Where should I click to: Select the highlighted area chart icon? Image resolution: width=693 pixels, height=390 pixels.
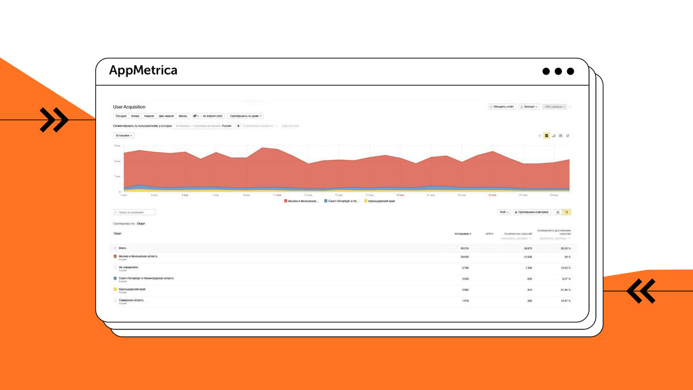pos(547,136)
